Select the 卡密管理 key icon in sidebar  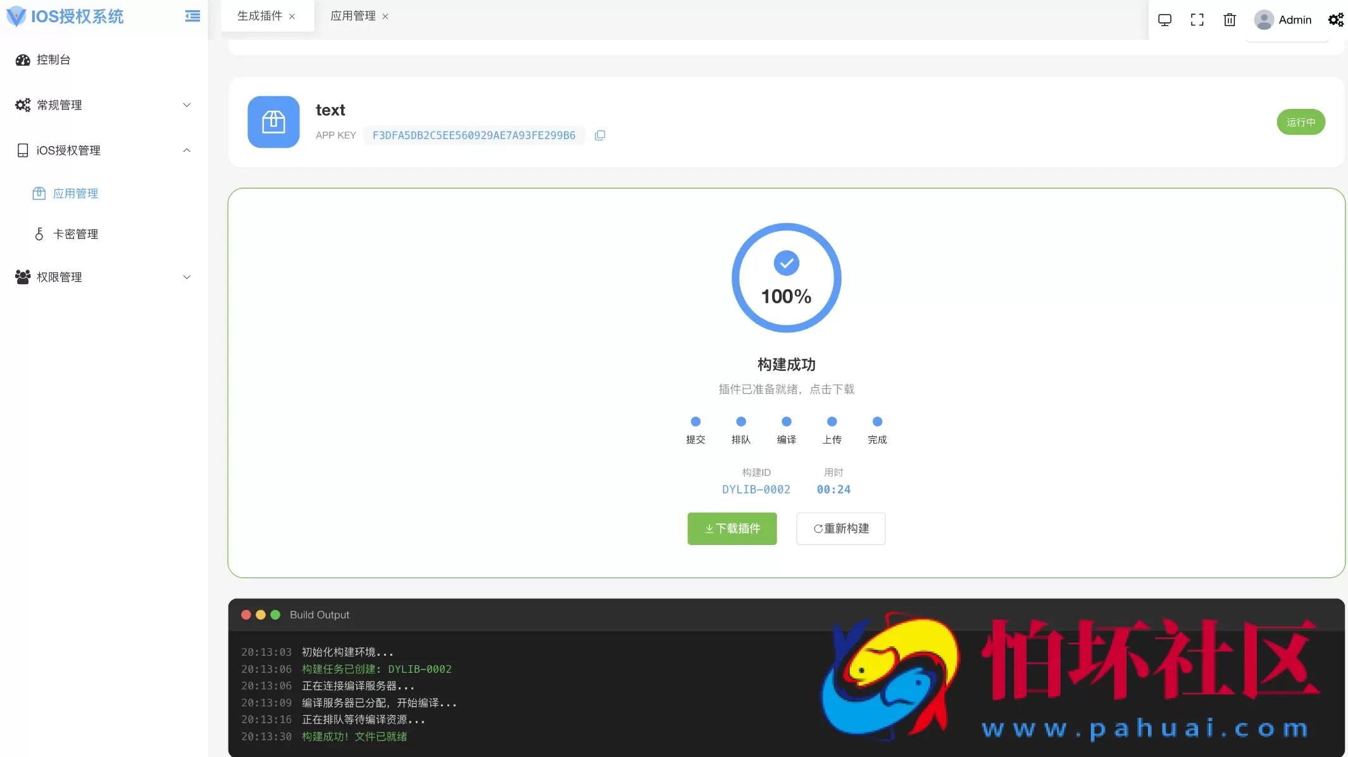click(39, 234)
